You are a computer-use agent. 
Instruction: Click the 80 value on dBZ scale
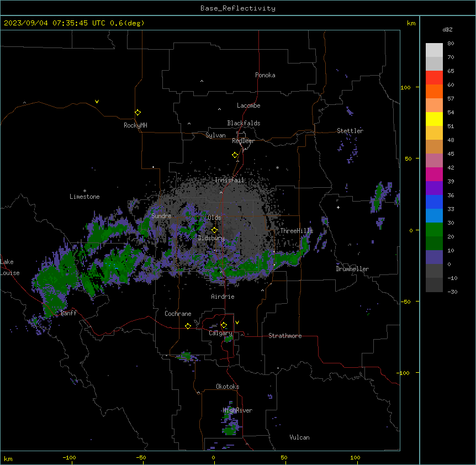(451, 44)
